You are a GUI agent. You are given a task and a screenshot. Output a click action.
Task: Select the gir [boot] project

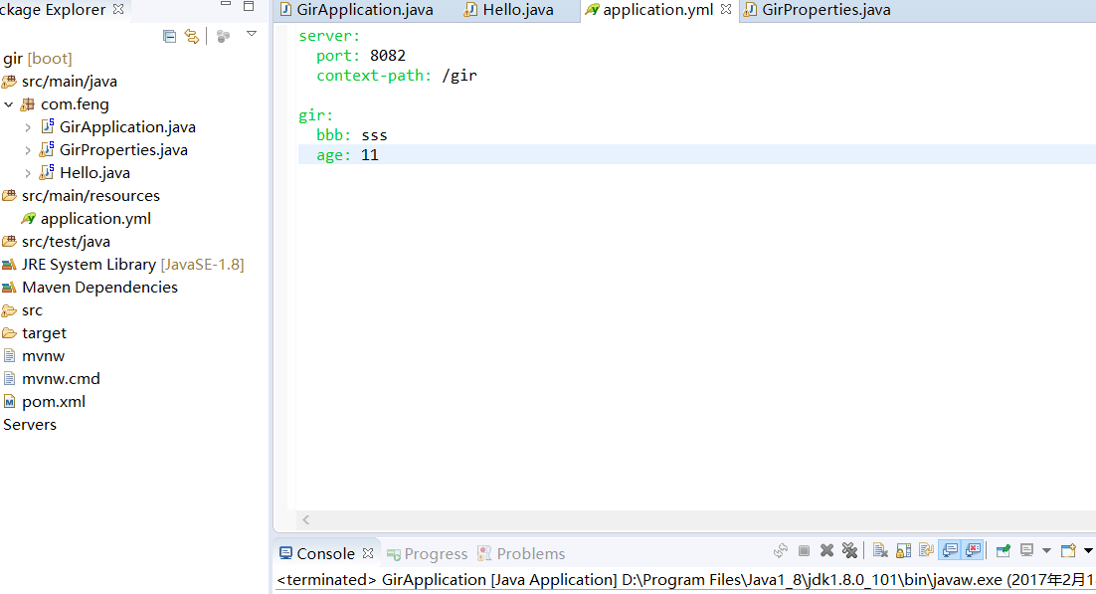point(37,59)
